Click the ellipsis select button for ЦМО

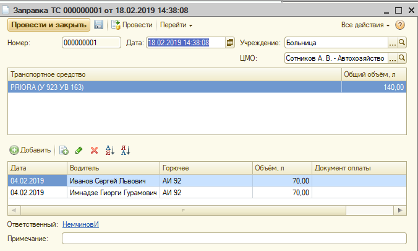pos(392,58)
